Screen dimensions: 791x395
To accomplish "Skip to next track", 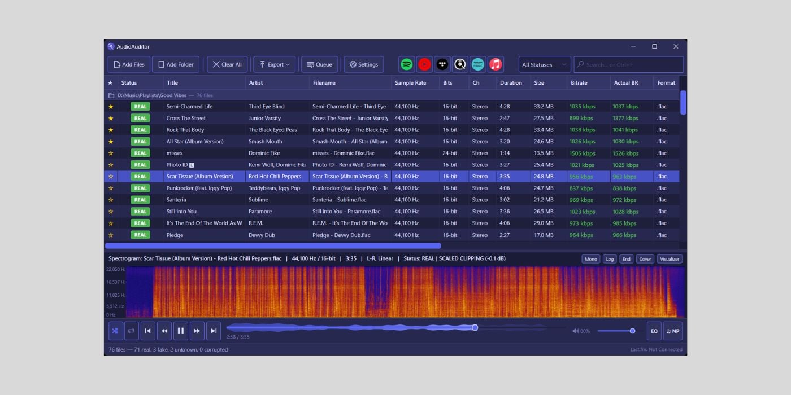I will [x=214, y=331].
